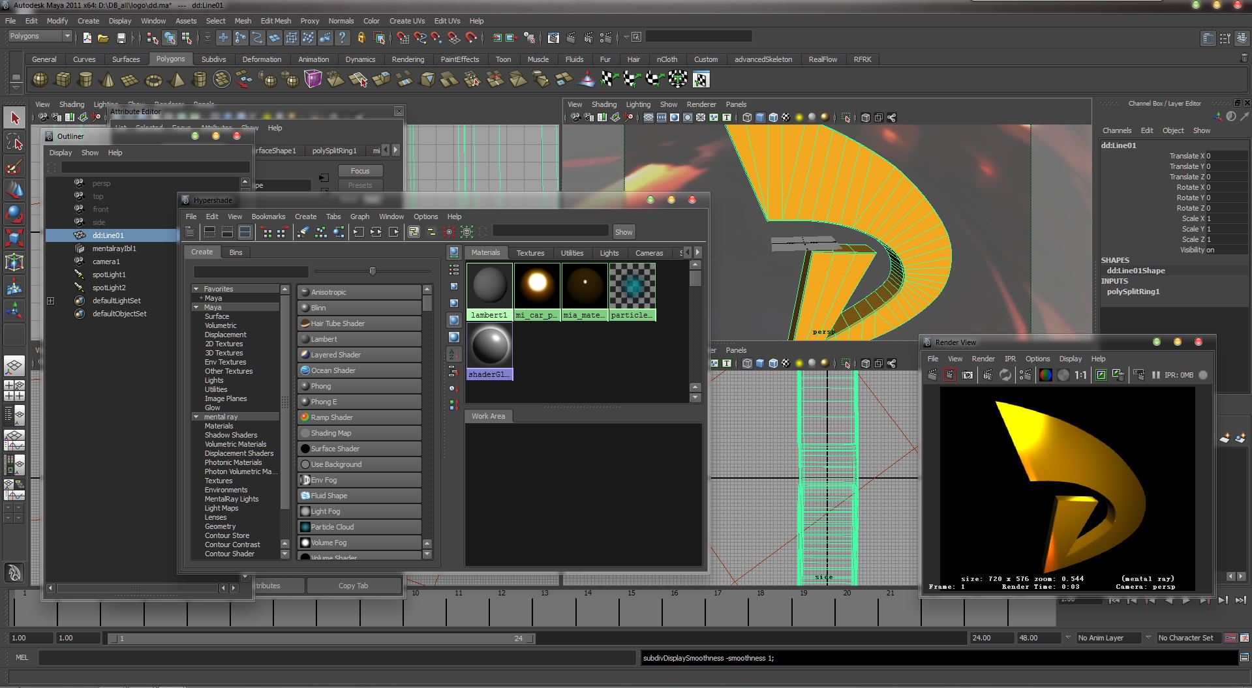
Task: Click the IPR render clapperboard icon in Render View
Action: [988, 375]
